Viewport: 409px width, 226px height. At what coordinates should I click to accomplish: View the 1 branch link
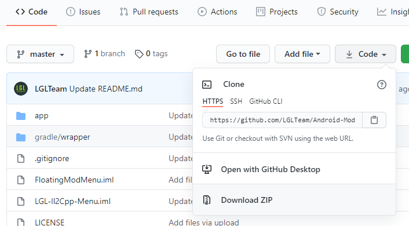104,54
